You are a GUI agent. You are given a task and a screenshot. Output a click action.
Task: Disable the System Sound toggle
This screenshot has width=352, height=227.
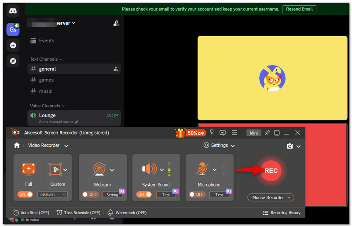pyautogui.click(x=144, y=194)
